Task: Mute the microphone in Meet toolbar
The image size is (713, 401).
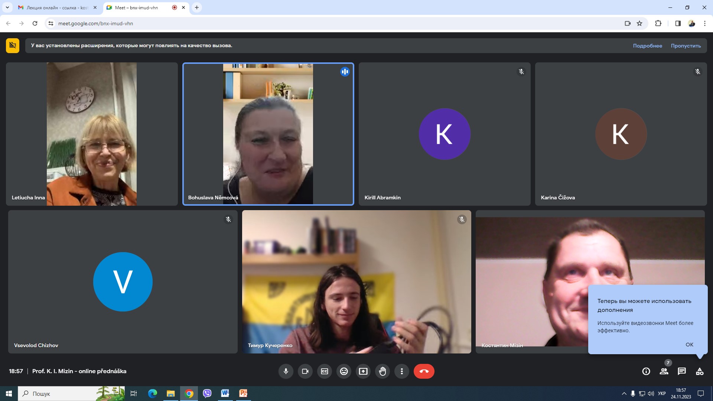Action: point(286,371)
